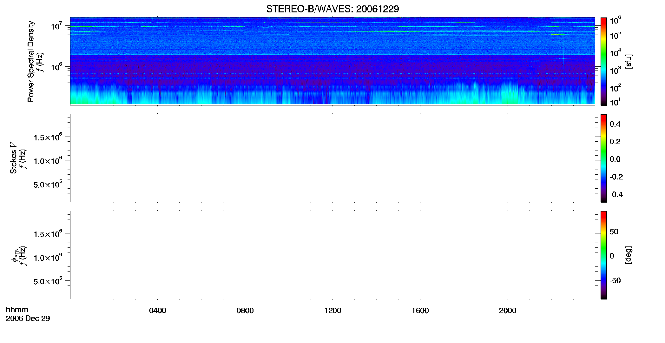
Task: Click the time tick label 0400
Action: click(x=157, y=311)
